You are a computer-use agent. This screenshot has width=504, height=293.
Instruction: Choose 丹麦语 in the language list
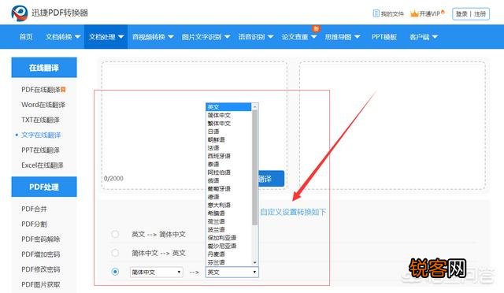click(228, 254)
